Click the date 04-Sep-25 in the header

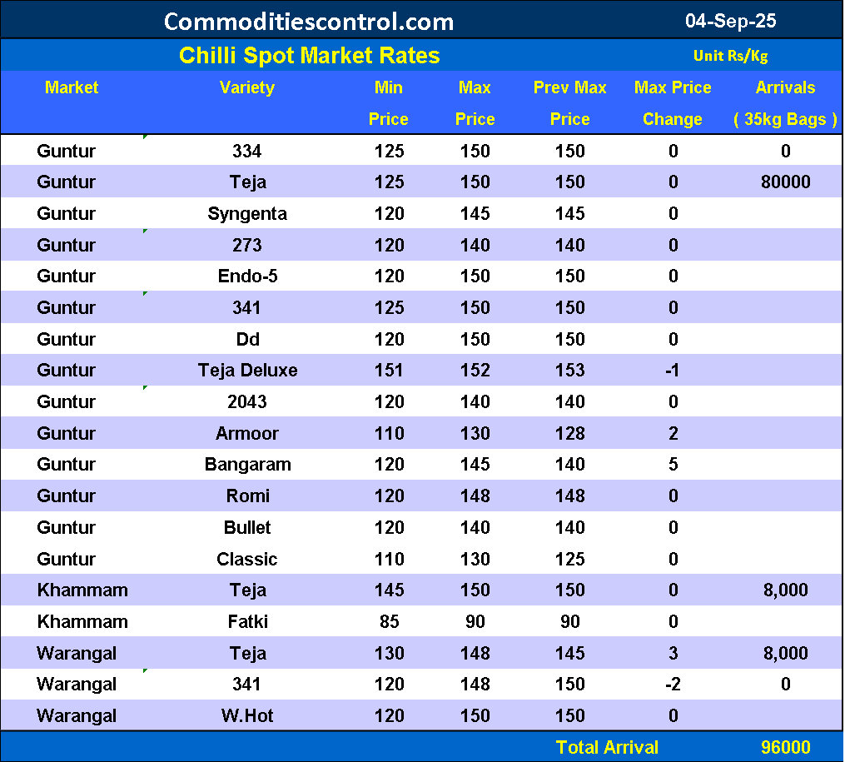(x=730, y=21)
